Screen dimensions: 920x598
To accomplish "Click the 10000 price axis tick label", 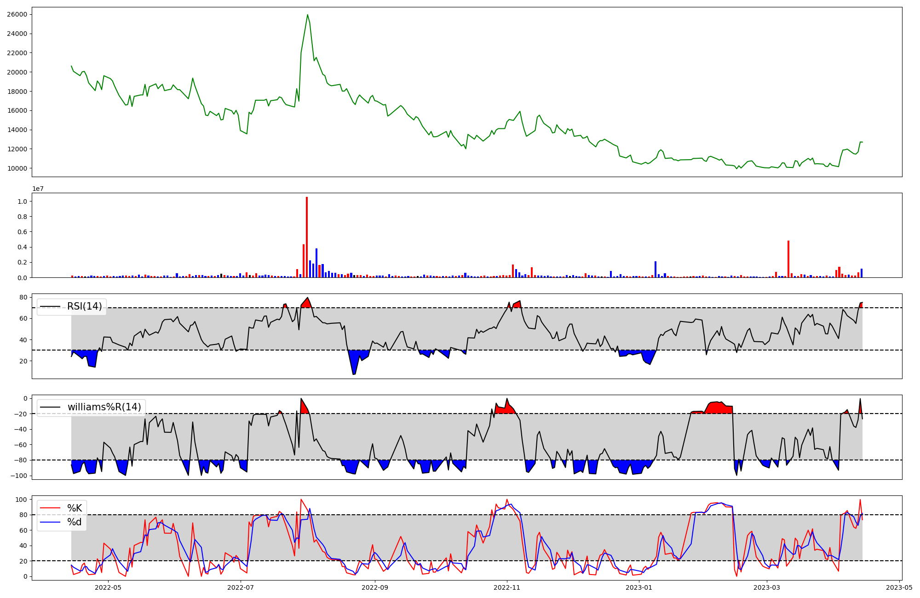I will (x=17, y=168).
